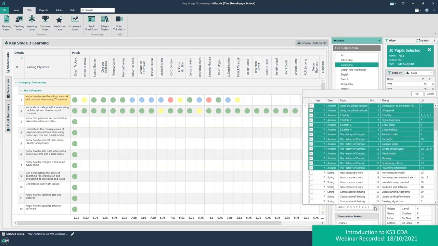Click the 4Matrix logo in bottom bar
The height and width of the screenshot is (246, 438).
point(5,241)
